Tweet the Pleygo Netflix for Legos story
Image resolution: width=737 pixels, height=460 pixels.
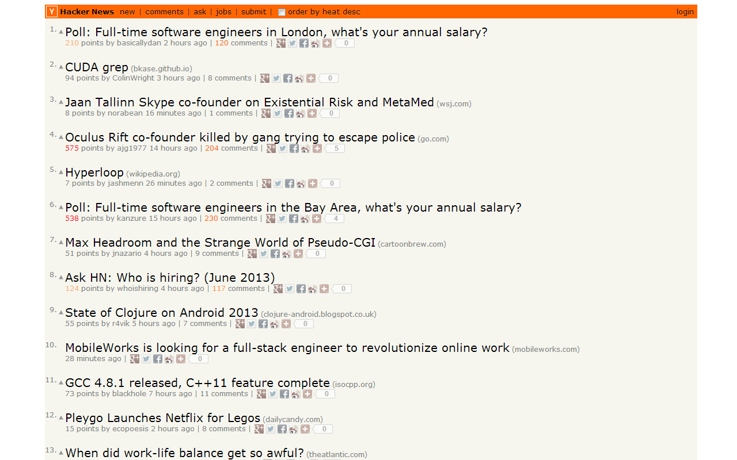pos(271,429)
